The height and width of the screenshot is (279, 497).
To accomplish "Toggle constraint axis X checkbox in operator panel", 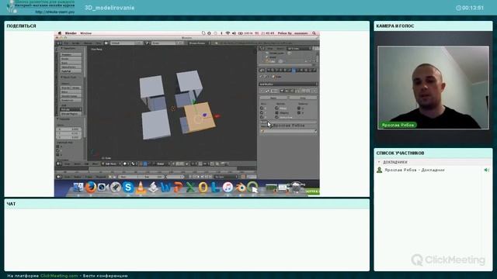I will click(x=57, y=146).
